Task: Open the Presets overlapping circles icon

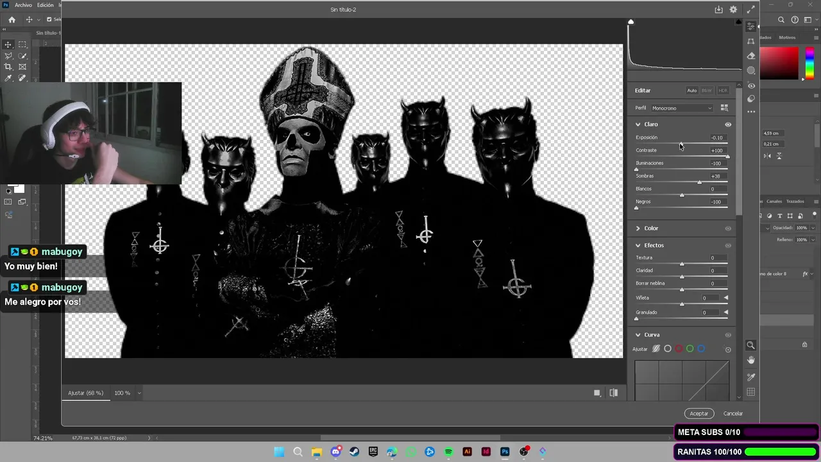Action: (751, 99)
